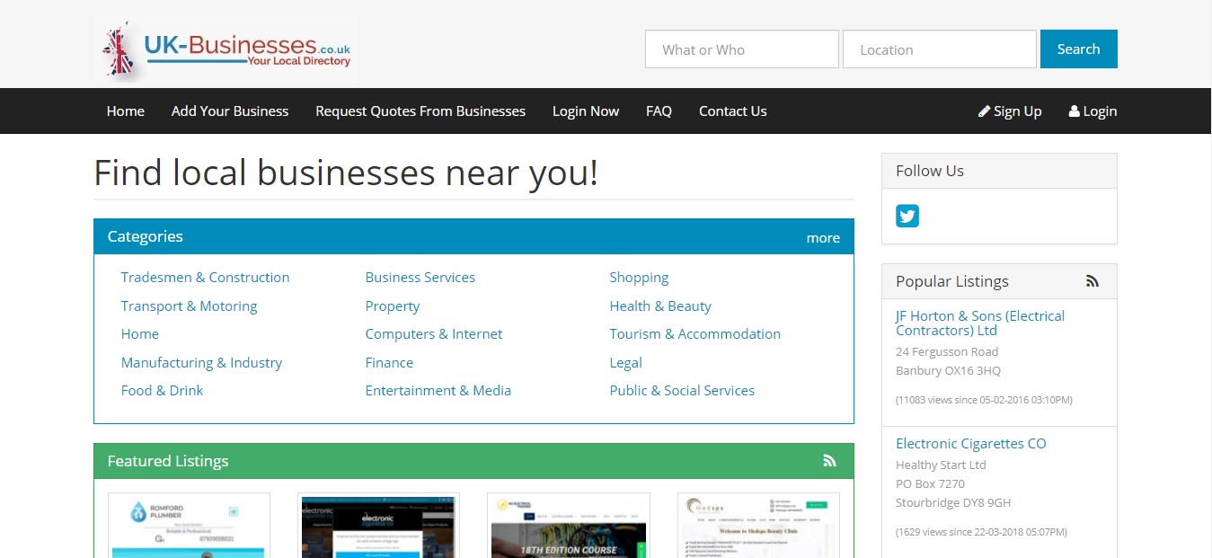The image size is (1212, 558).
Task: Click the Login user icon link
Action: pyautogui.click(x=1093, y=111)
